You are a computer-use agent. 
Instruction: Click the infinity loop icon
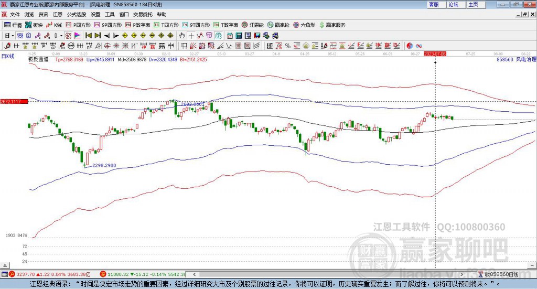point(418,46)
